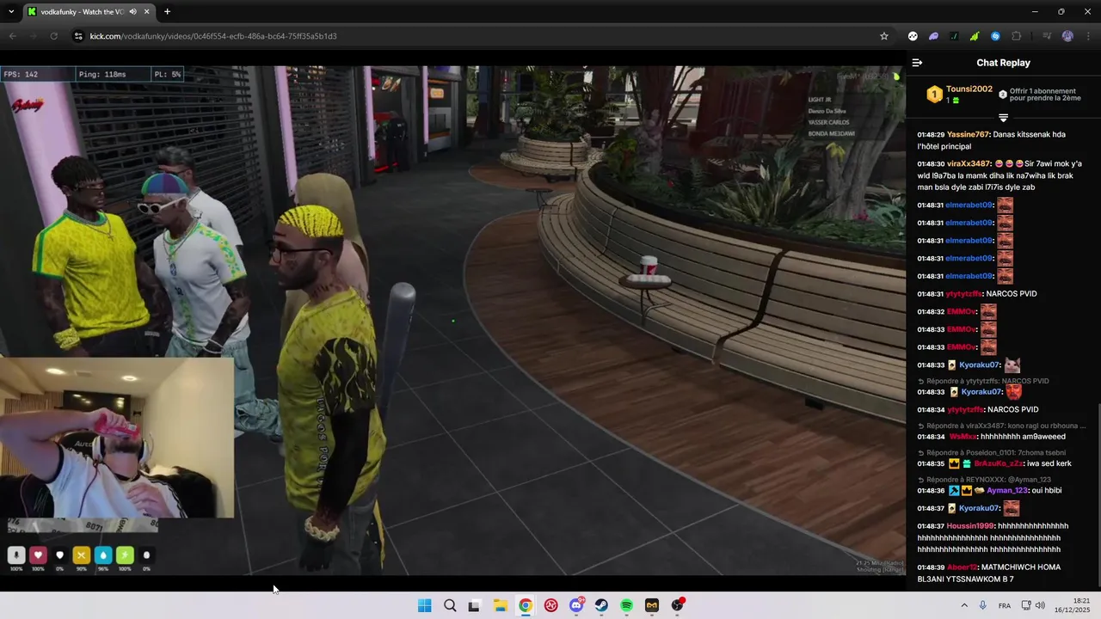This screenshot has width=1101, height=619.
Task: Open WsMxx username in chat
Action: 963,437
